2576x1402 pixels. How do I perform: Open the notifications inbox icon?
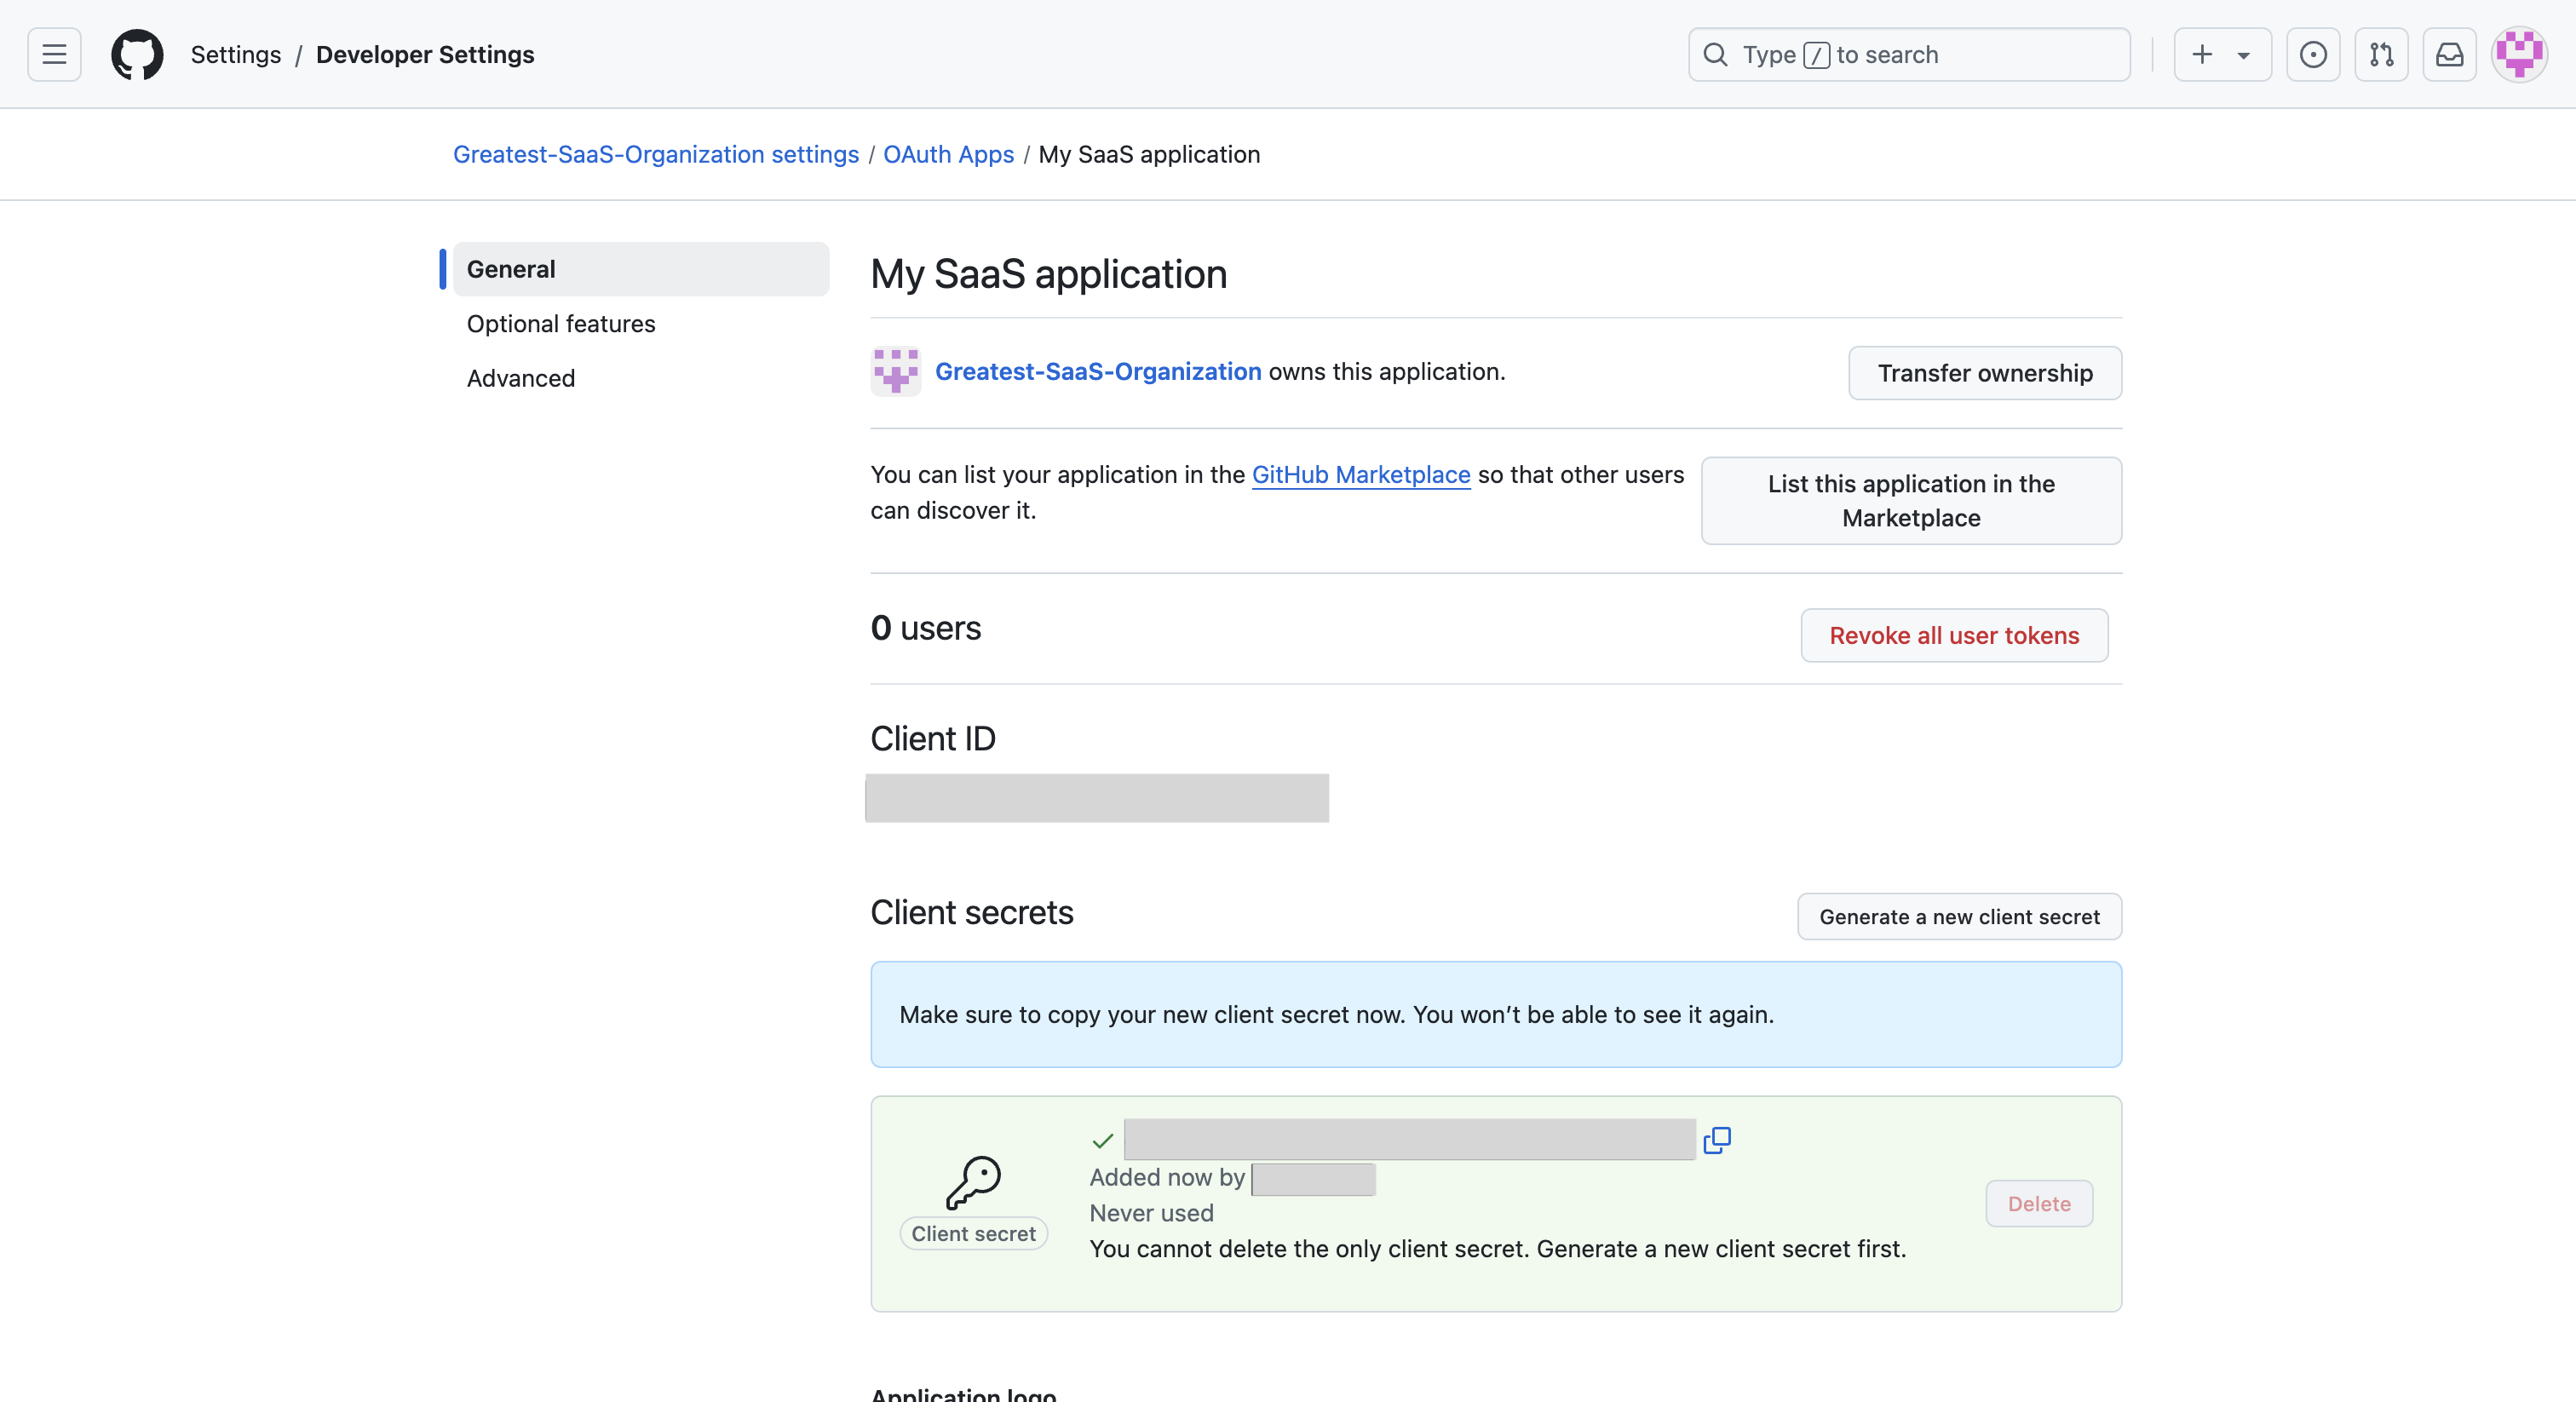click(x=2449, y=54)
